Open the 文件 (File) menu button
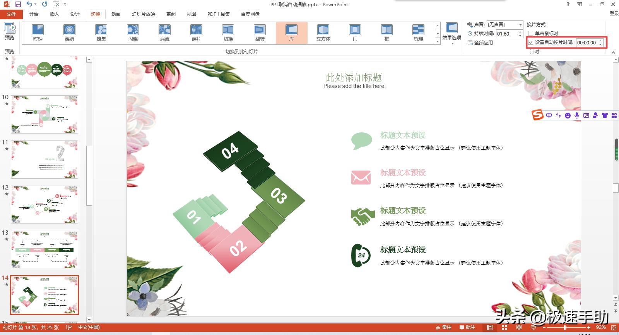Screen dimensions: 619x335 (11, 14)
